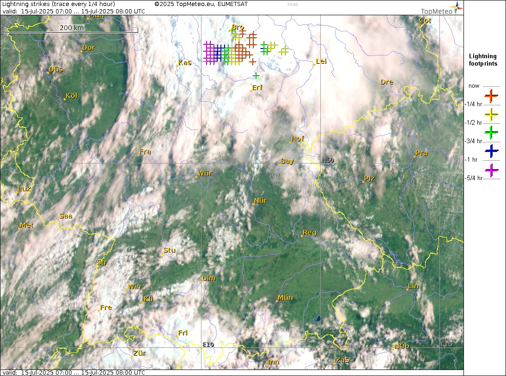This screenshot has height=376, width=506.
Task: Click the 'Dre' city label
Action: point(387,82)
